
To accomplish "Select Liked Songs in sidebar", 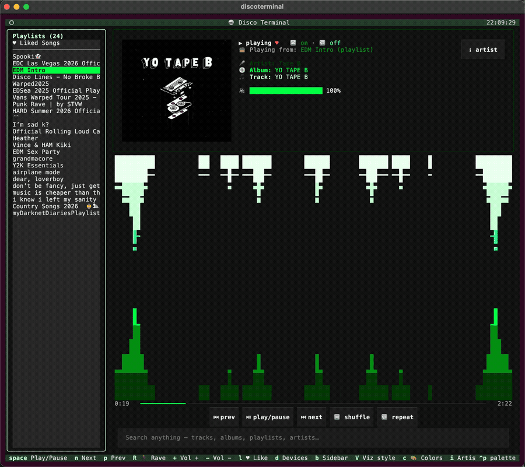I will (x=56, y=43).
